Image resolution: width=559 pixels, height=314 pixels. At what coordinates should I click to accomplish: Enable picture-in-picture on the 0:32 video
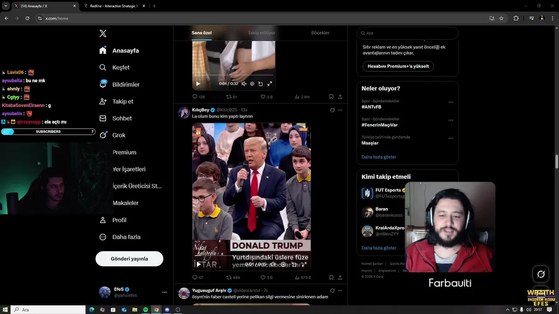pyautogui.click(x=260, y=84)
